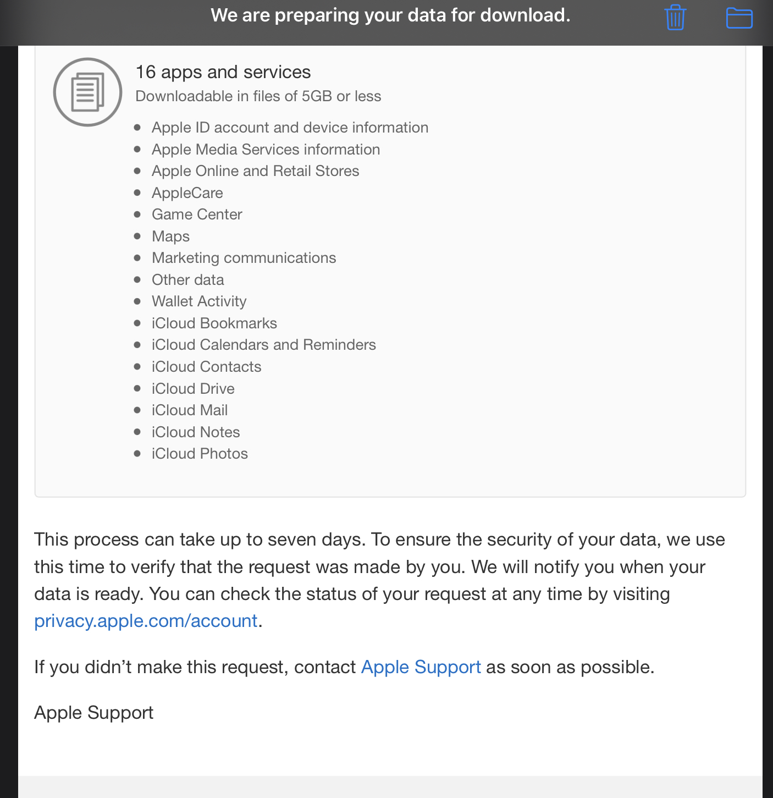The height and width of the screenshot is (798, 773).
Task: Tap the trash icon to delete email
Action: [675, 18]
